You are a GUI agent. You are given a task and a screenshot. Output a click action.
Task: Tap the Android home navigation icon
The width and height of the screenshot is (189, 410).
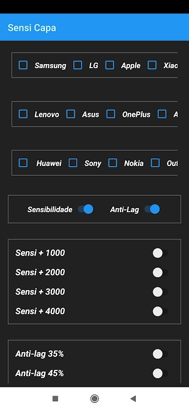(x=94, y=399)
